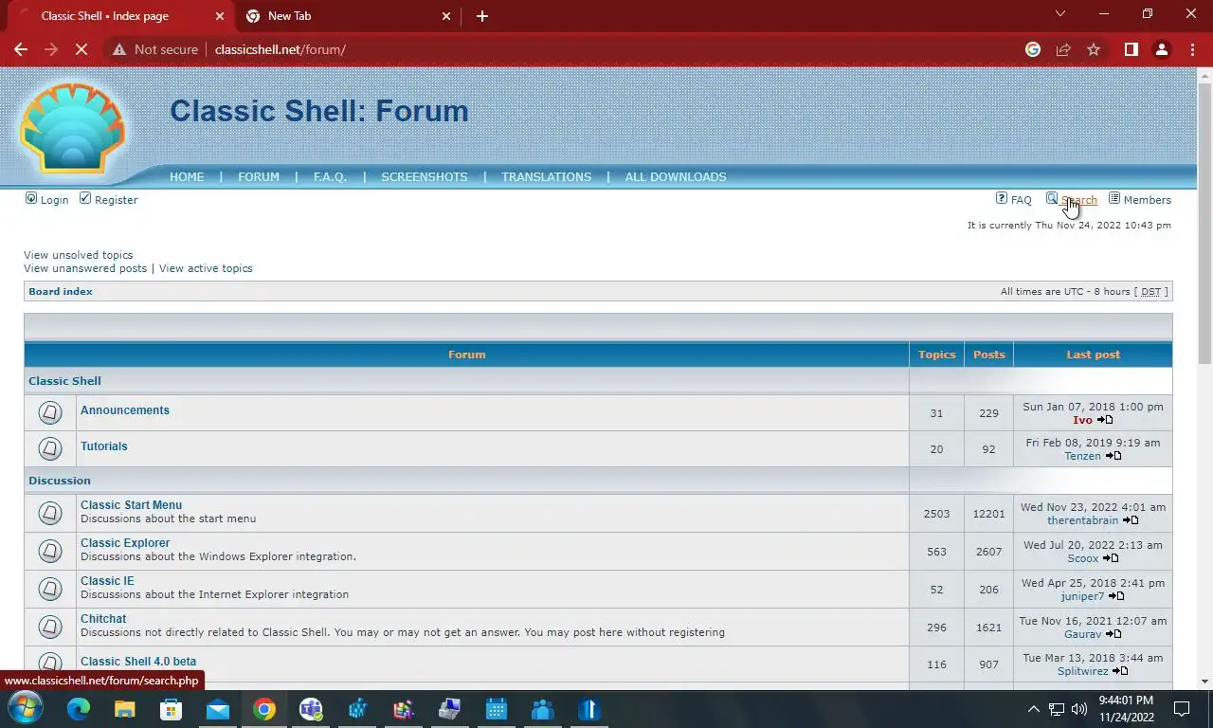The height and width of the screenshot is (728, 1213).
Task: Open the Announcements forum
Action: pyautogui.click(x=125, y=410)
